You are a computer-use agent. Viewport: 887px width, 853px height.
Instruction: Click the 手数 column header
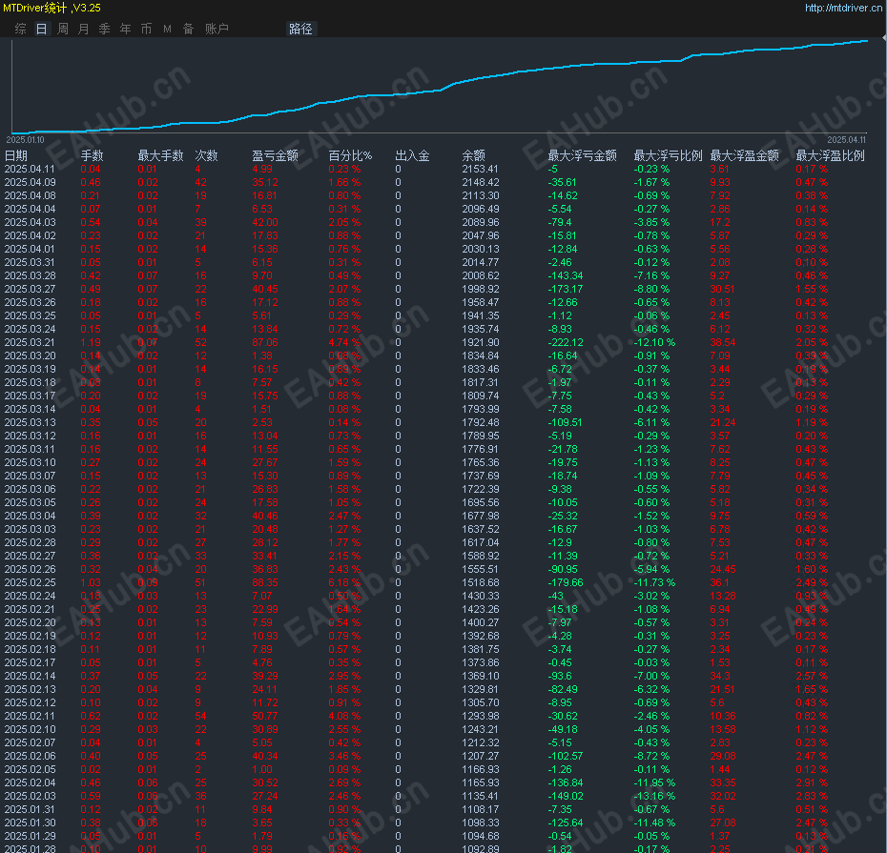[93, 155]
